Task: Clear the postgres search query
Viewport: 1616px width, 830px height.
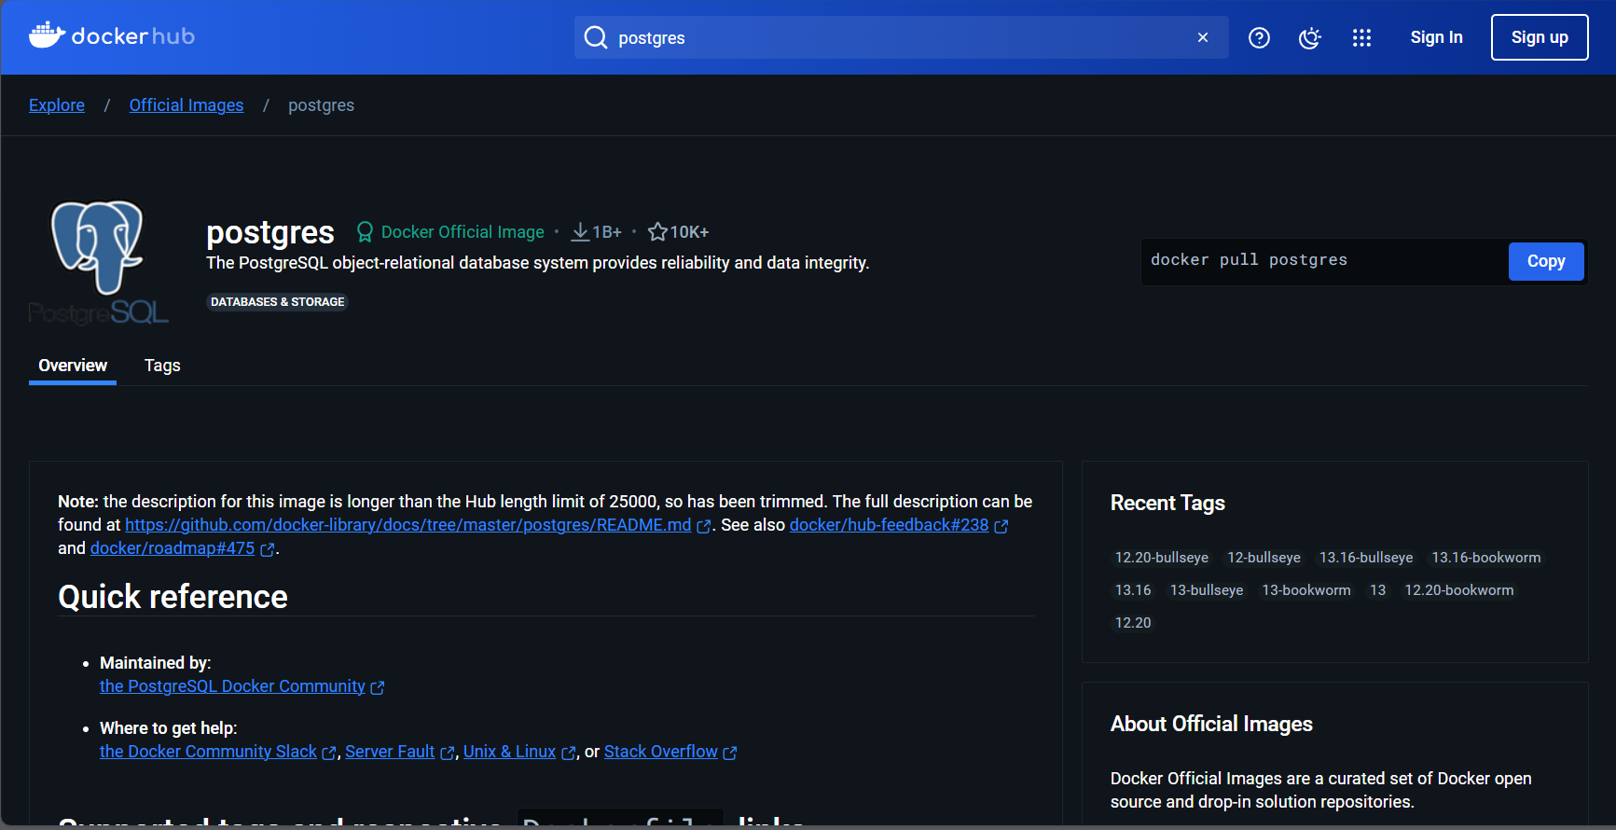Action: coord(1203,37)
